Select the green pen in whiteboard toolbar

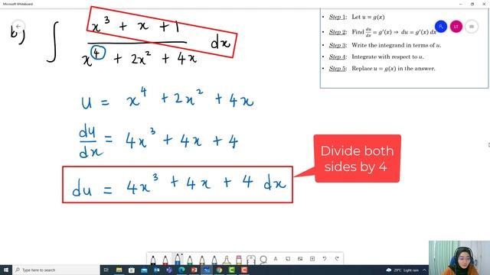pos(190,260)
